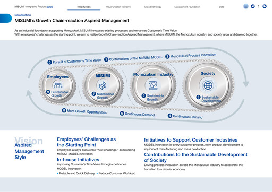The image size is (272, 192).
Task: Open the Value Creation Narrative tab
Action: point(118,7)
